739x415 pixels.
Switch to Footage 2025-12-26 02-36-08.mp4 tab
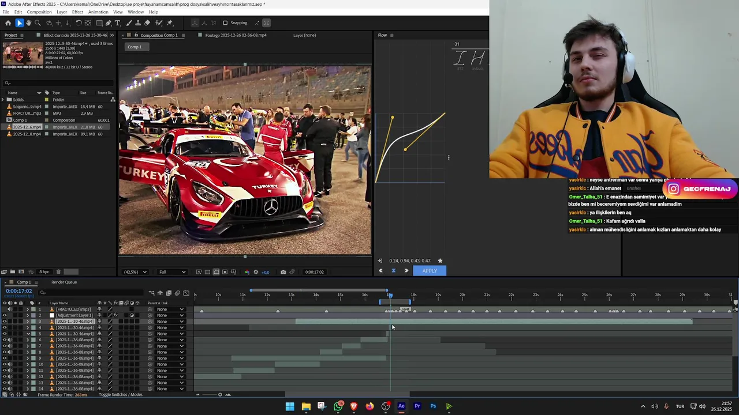pyautogui.click(x=236, y=35)
